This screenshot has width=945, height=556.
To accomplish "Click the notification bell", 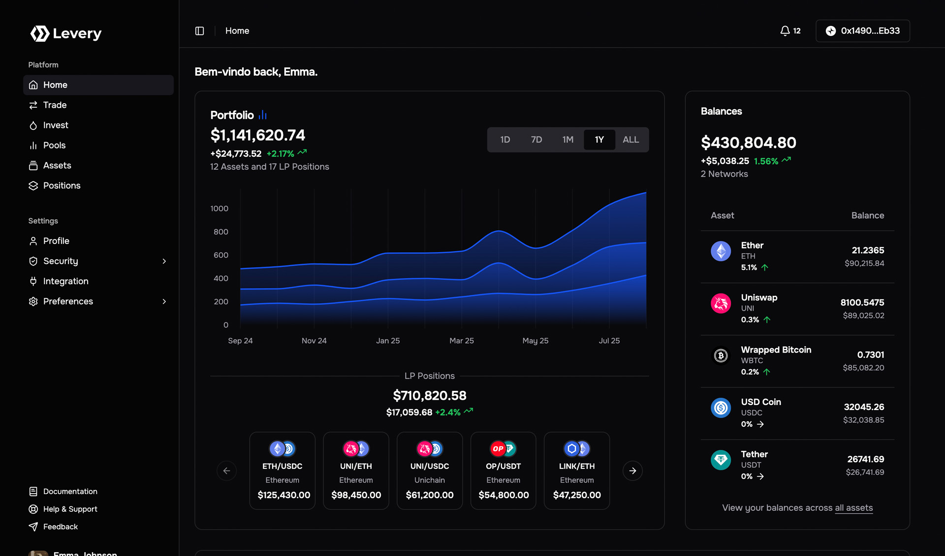I will coord(785,30).
